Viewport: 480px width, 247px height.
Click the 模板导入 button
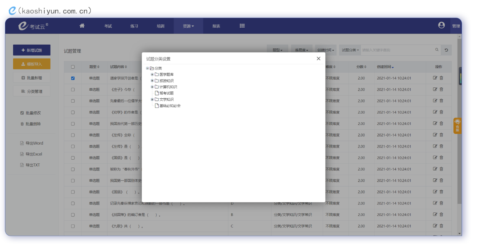tap(32, 64)
